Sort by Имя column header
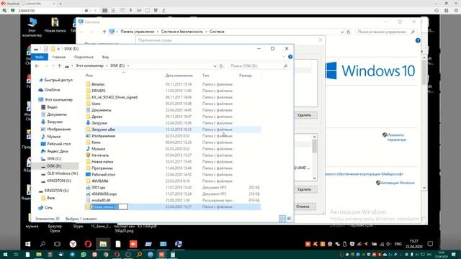Viewport: 461px width, 259px height. click(89, 76)
